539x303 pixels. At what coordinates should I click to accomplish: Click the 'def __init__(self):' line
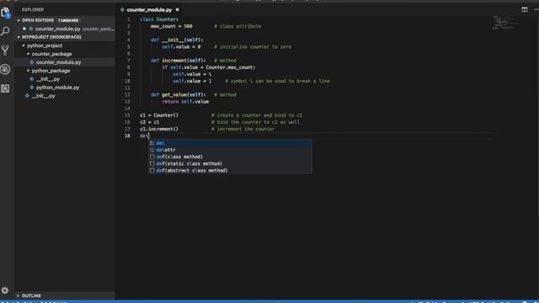coord(177,40)
